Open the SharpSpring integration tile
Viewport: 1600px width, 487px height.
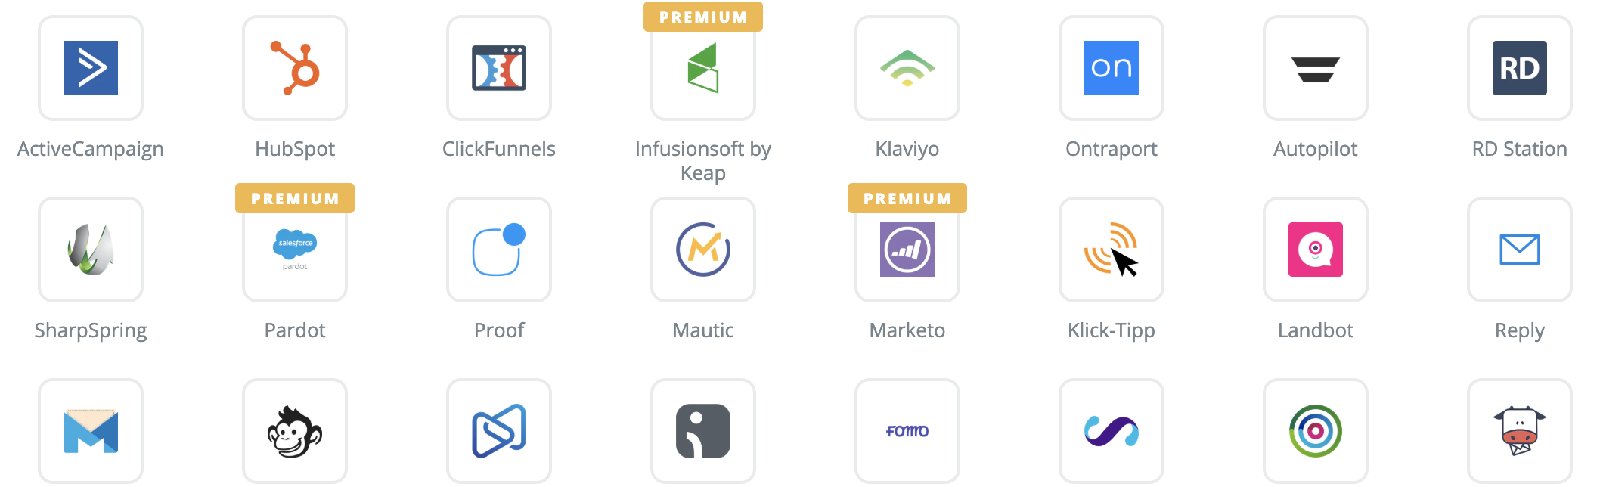point(91,250)
